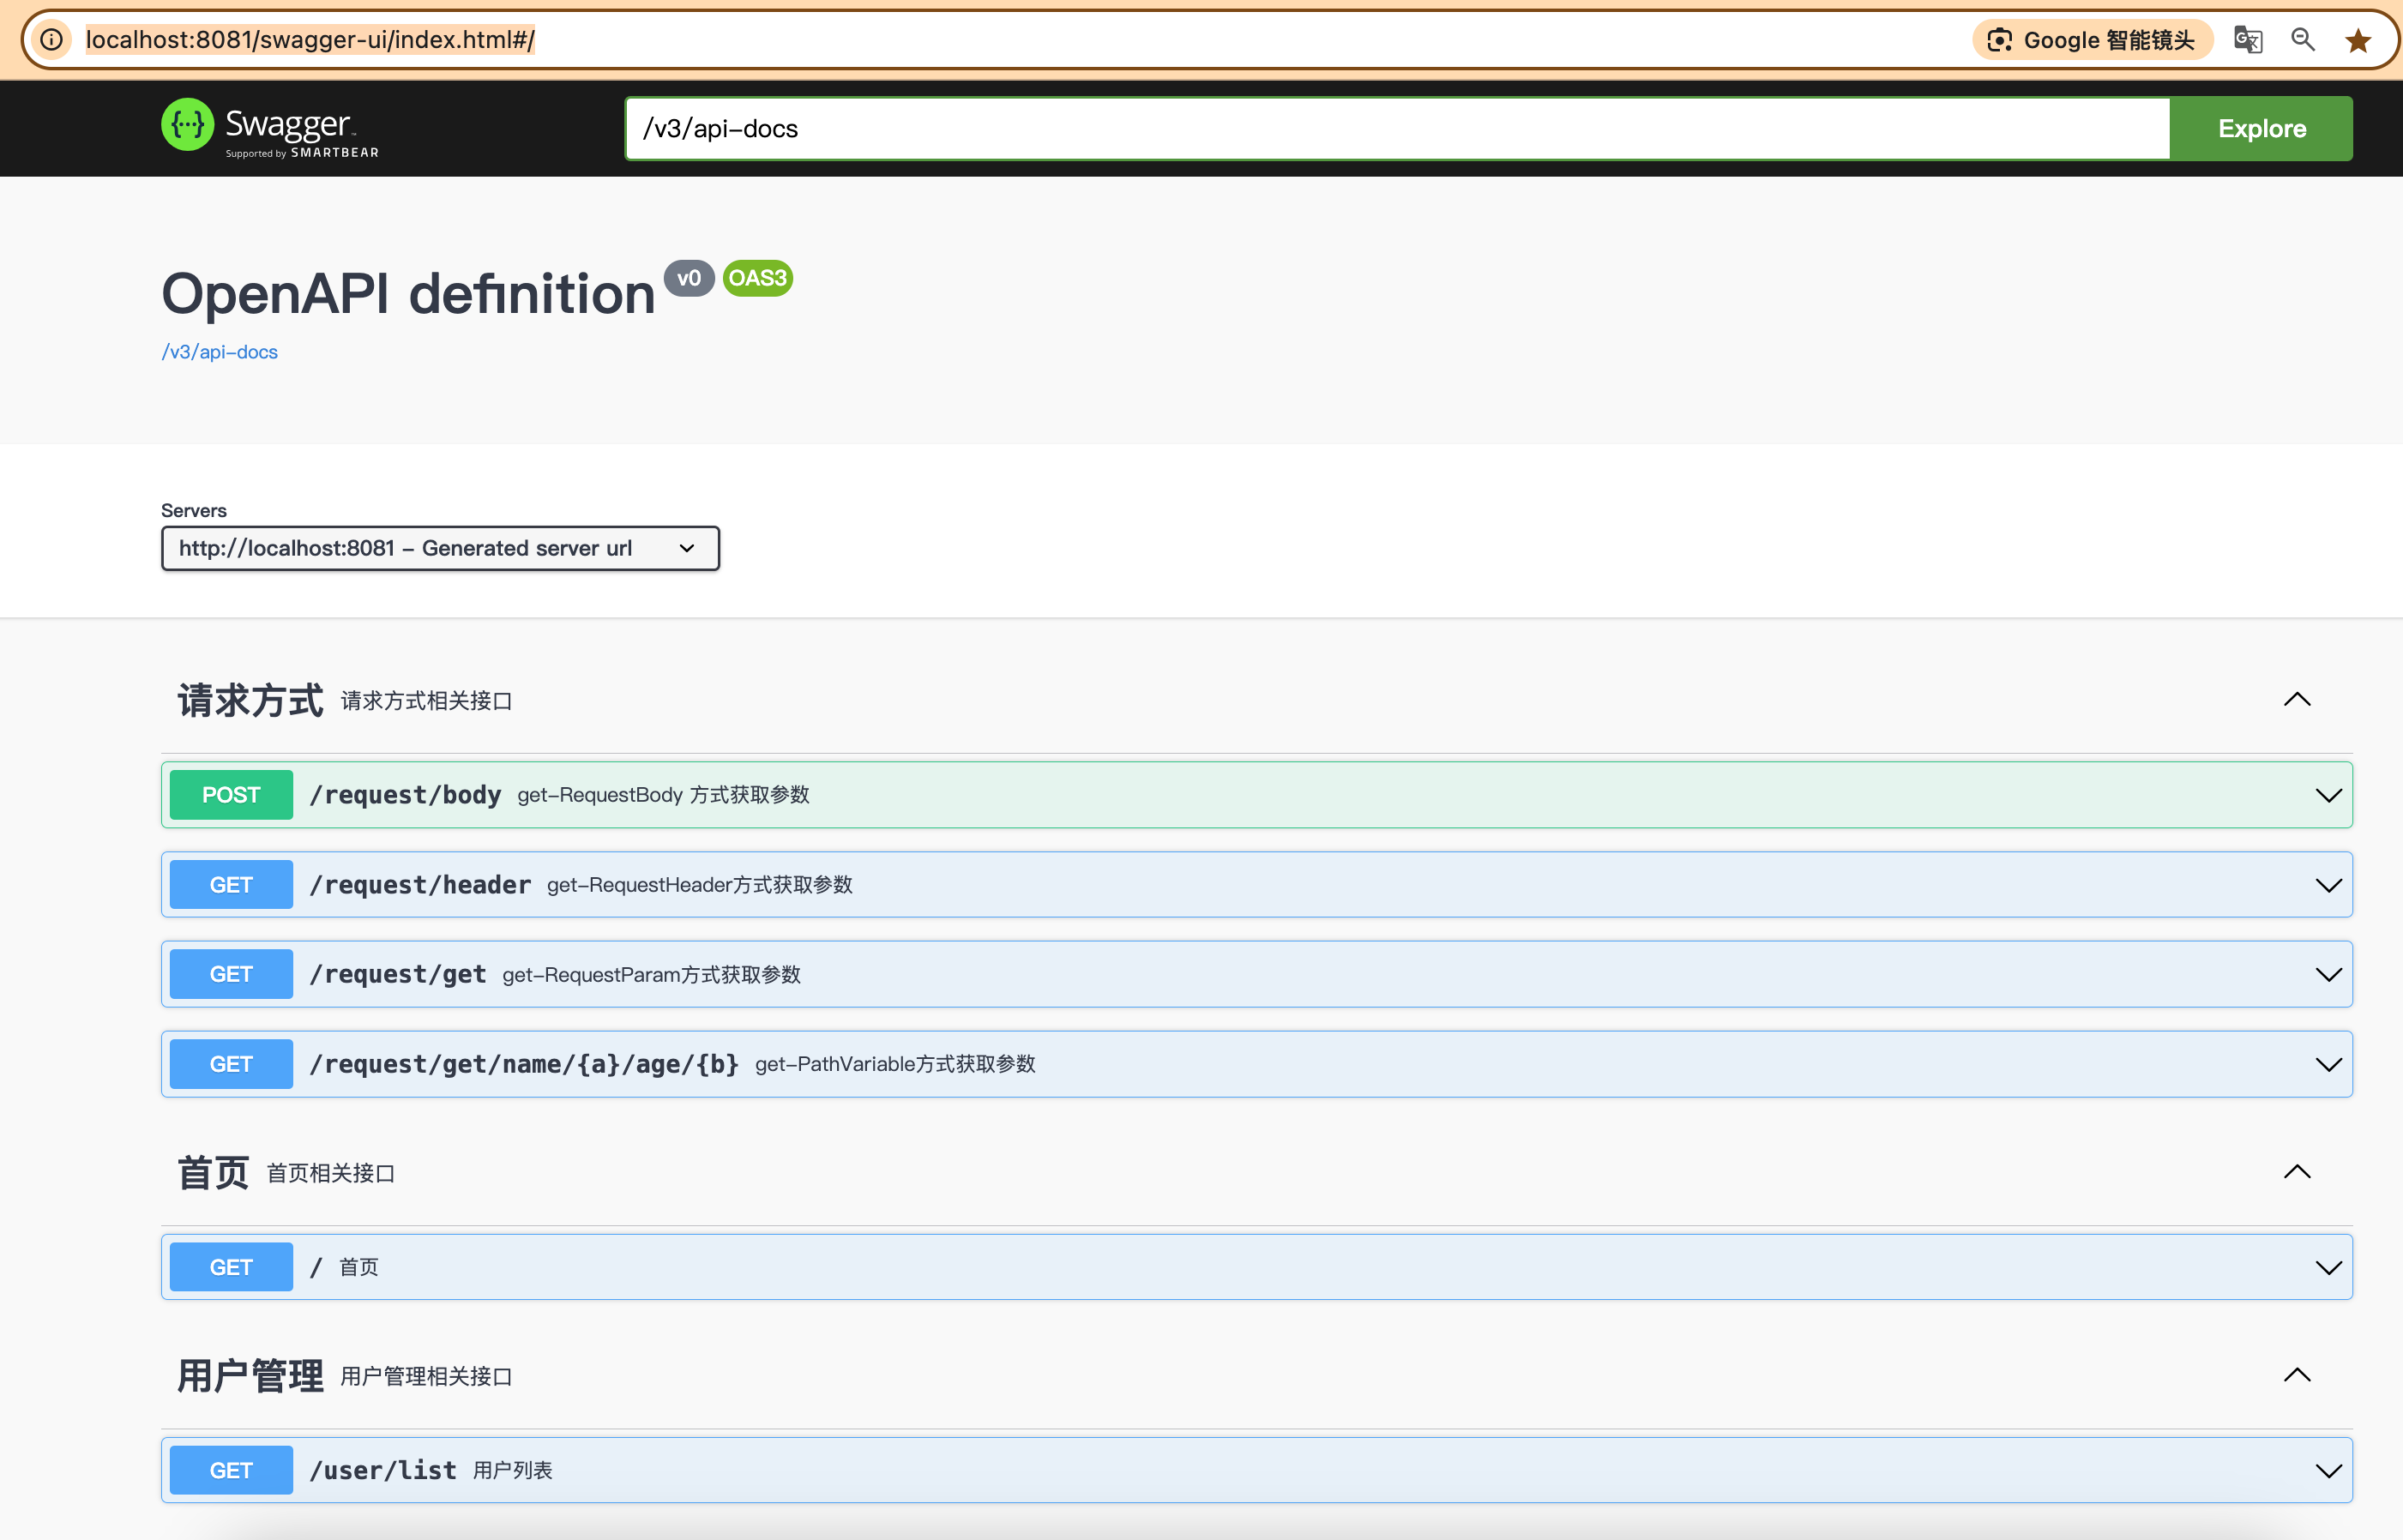This screenshot has width=2403, height=1540.
Task: Expand the /request/header endpoint
Action: [2330, 884]
